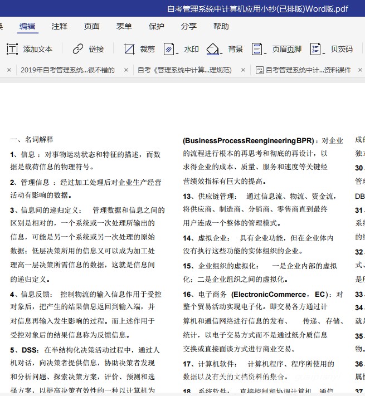Screen dimensions: 365x396
Task: Click the Watermark (水印) page icon
Action: pyautogui.click(x=169, y=49)
